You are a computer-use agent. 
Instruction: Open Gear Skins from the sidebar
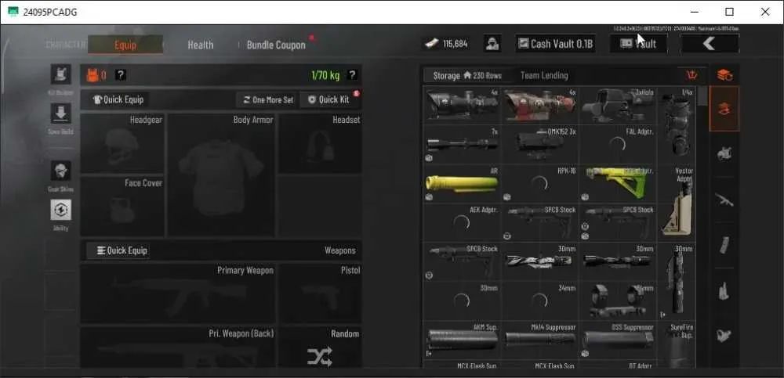coord(60,171)
